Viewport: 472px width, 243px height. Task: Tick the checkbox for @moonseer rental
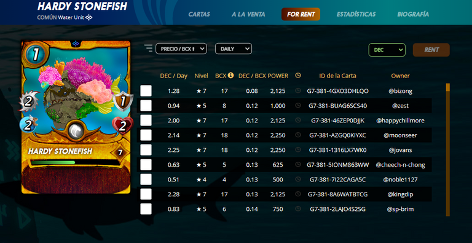pyautogui.click(x=146, y=135)
